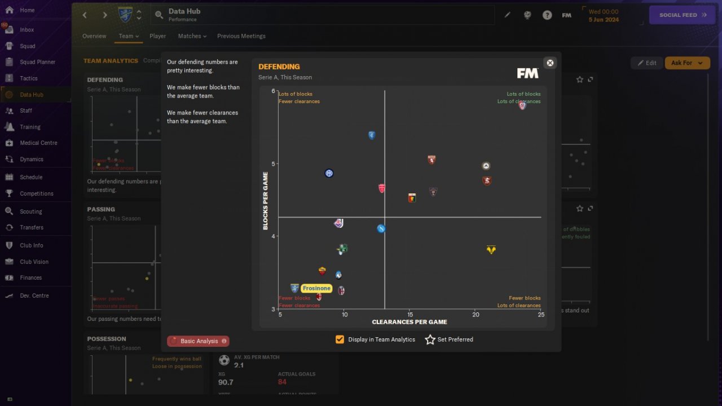Viewport: 722px width, 406px height.
Task: Select the Roma badge on the chart
Action: (x=322, y=271)
